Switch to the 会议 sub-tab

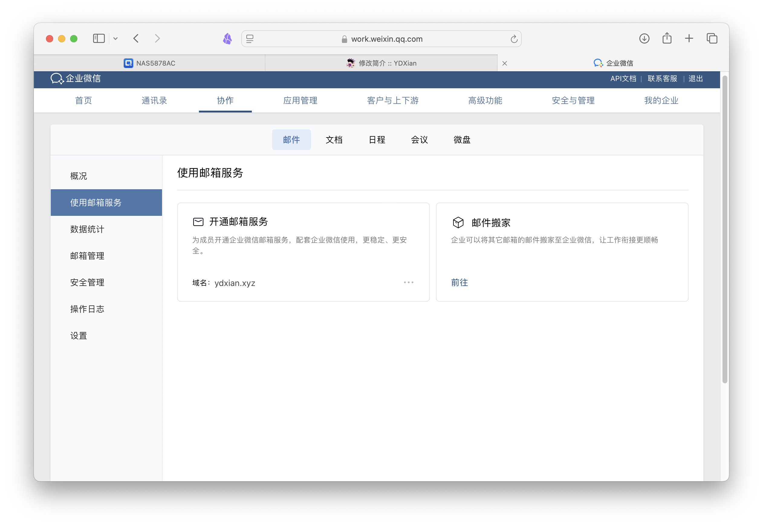[x=419, y=140]
